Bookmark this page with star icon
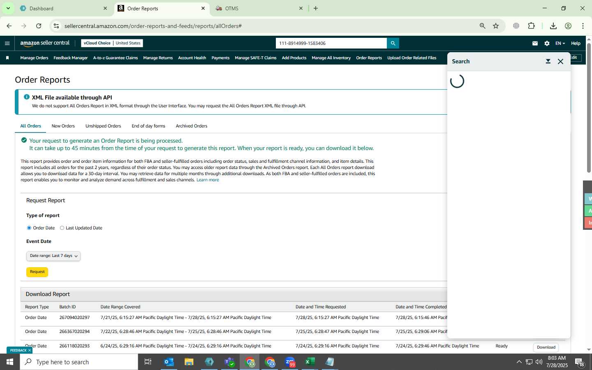The image size is (592, 370). (x=496, y=26)
